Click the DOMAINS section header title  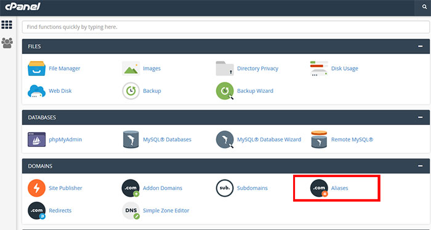click(x=40, y=166)
